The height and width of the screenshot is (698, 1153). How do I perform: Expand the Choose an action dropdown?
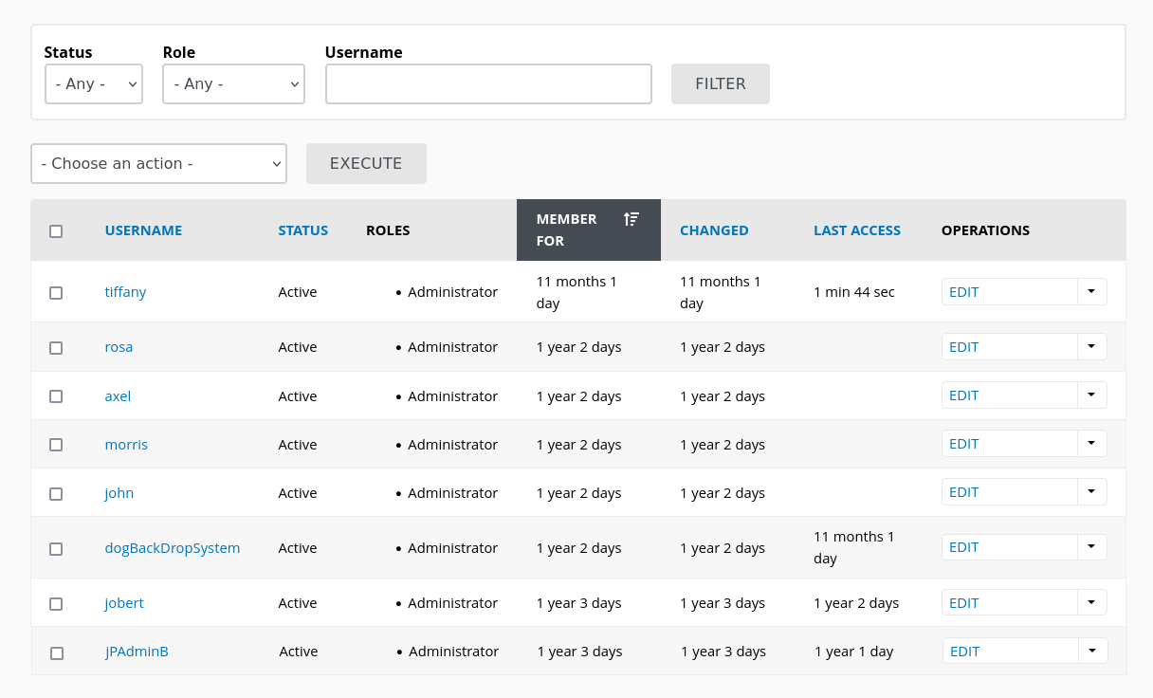[x=158, y=163]
